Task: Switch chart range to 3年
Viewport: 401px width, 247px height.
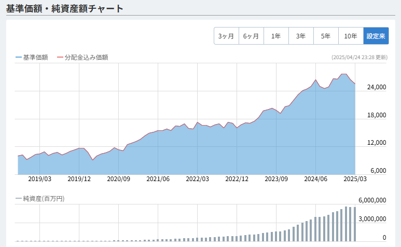Action: [301, 36]
